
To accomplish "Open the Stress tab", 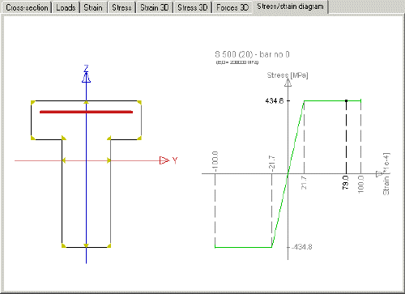I will 122,7.
